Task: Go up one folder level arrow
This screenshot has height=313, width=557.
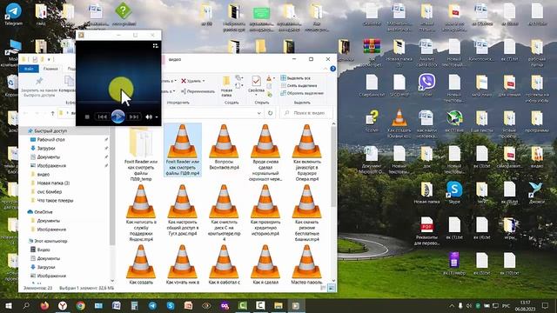Action: (x=52, y=113)
